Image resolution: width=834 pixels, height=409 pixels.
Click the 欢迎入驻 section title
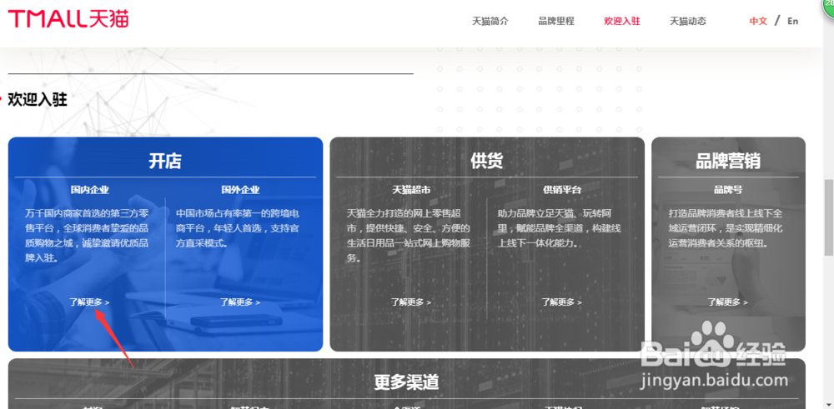click(38, 99)
